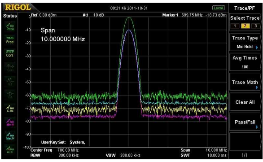Select trace 3

(x=255, y=26)
